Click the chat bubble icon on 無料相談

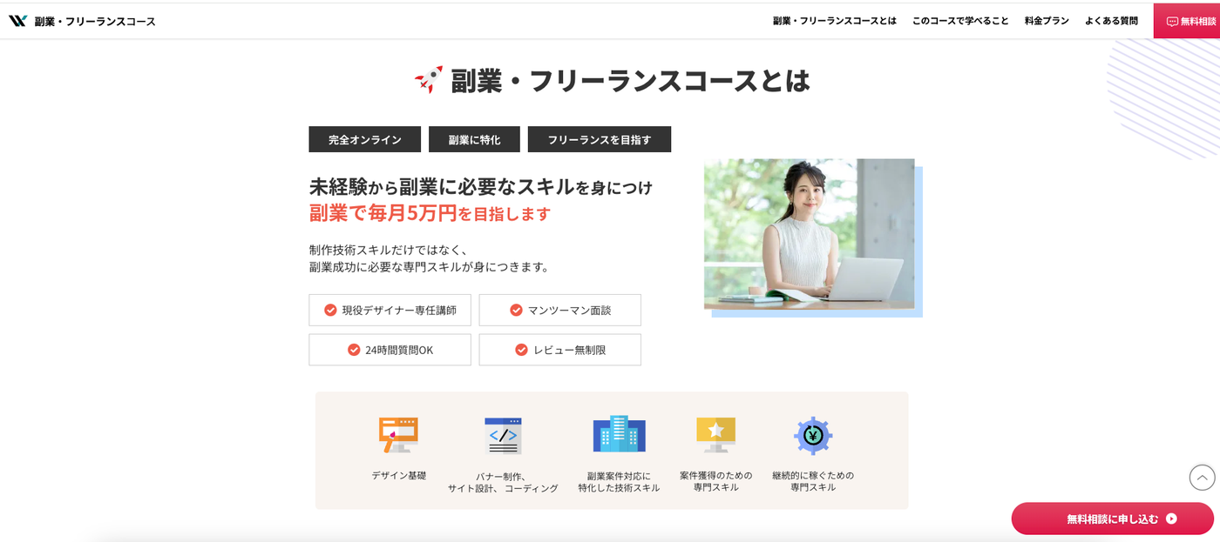tap(1172, 22)
